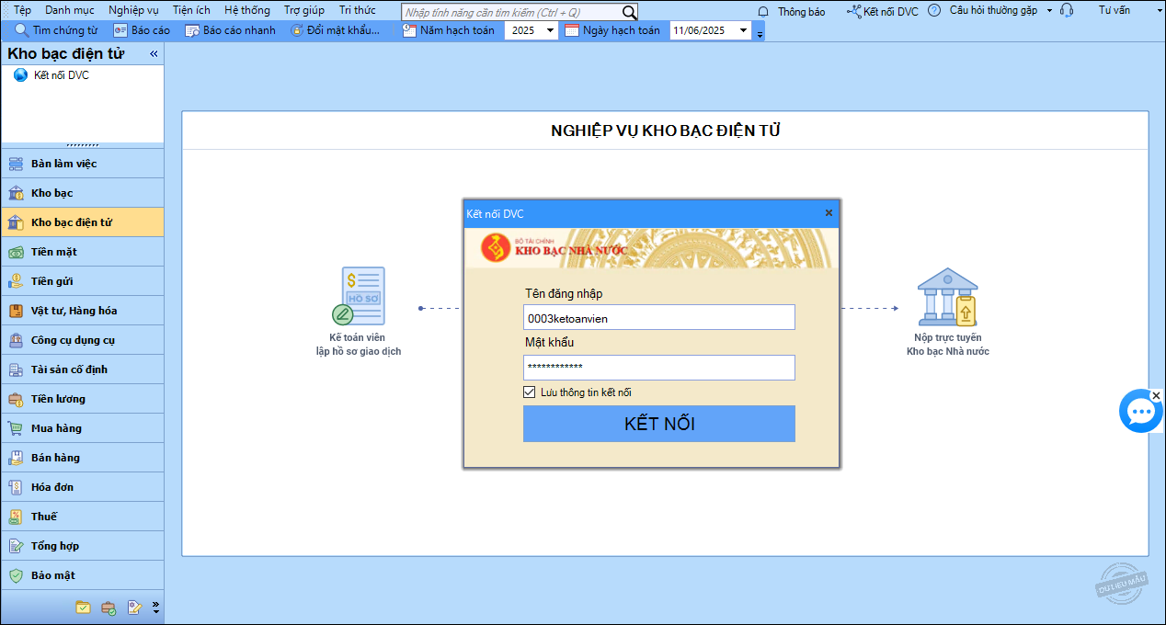Click the Tên đăng nhập username field
The height and width of the screenshot is (625, 1166).
click(659, 318)
